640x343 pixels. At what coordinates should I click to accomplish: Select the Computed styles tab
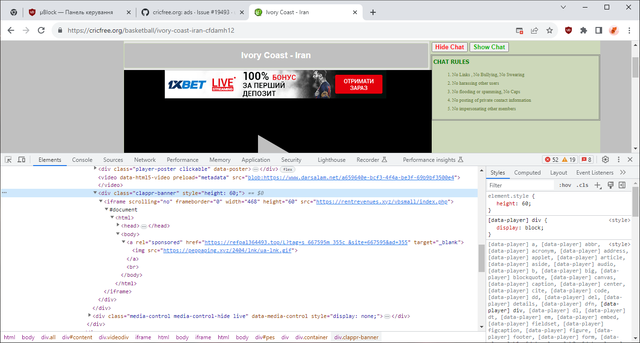[x=527, y=172]
